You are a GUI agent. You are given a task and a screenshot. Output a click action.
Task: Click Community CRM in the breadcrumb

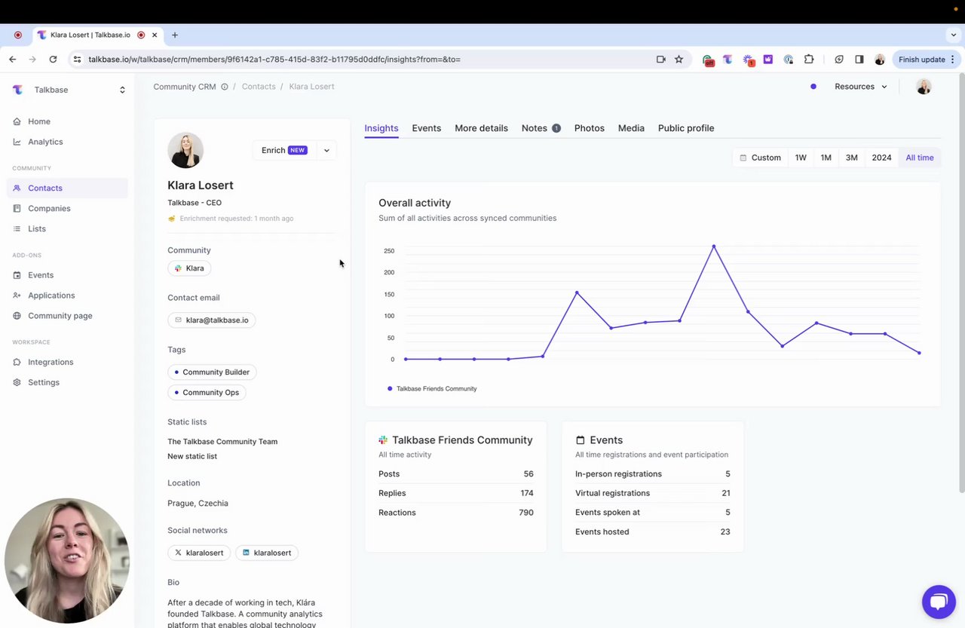tap(185, 87)
